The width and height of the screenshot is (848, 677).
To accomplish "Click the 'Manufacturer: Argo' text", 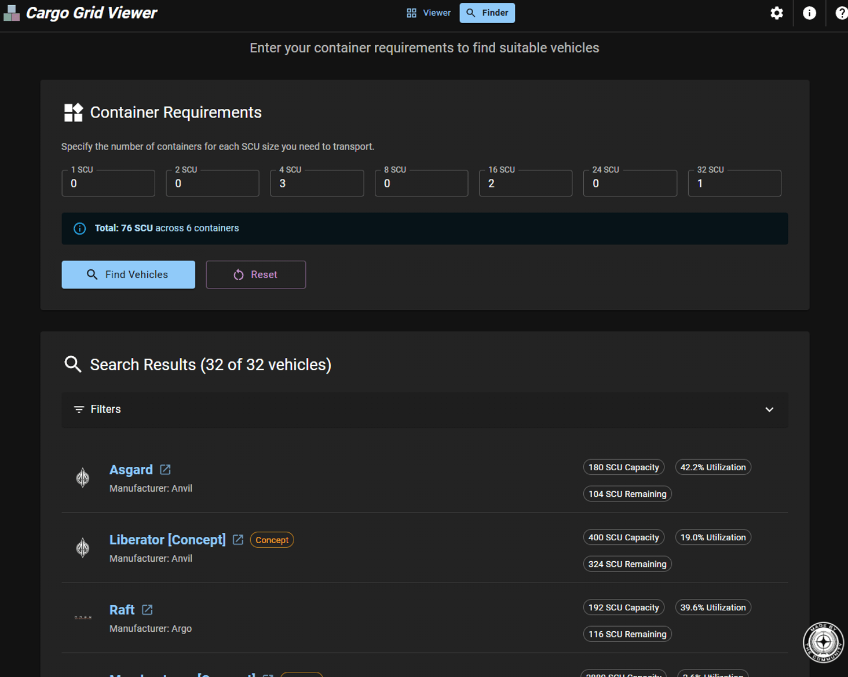I will pos(151,628).
